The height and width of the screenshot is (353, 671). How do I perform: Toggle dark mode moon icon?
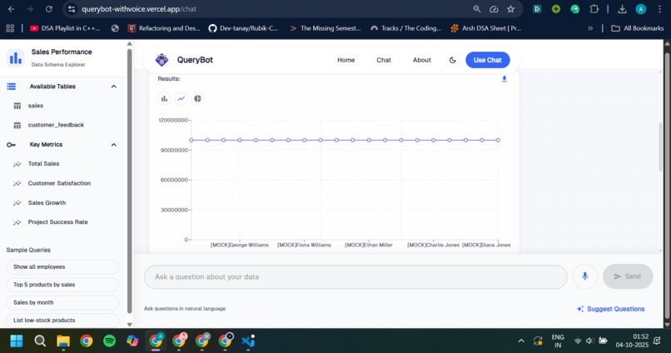[452, 60]
